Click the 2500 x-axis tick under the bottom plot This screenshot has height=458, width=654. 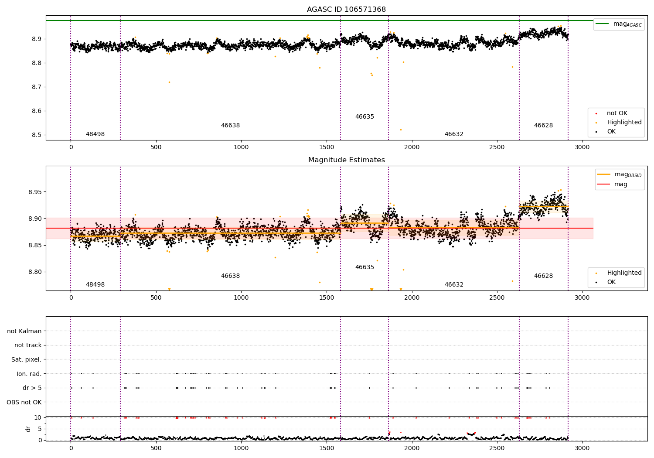(x=497, y=448)
